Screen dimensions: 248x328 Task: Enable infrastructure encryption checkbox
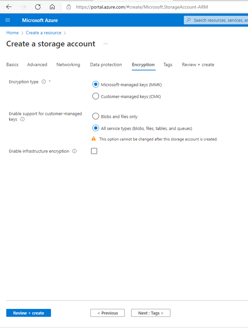[x=94, y=151]
